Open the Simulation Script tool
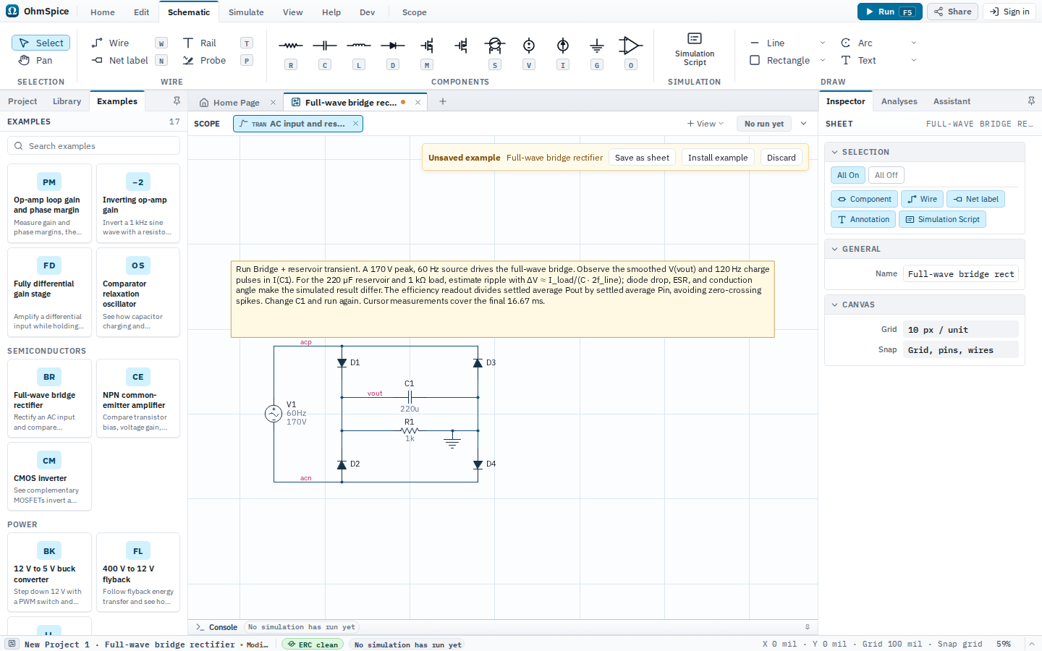 (695, 49)
